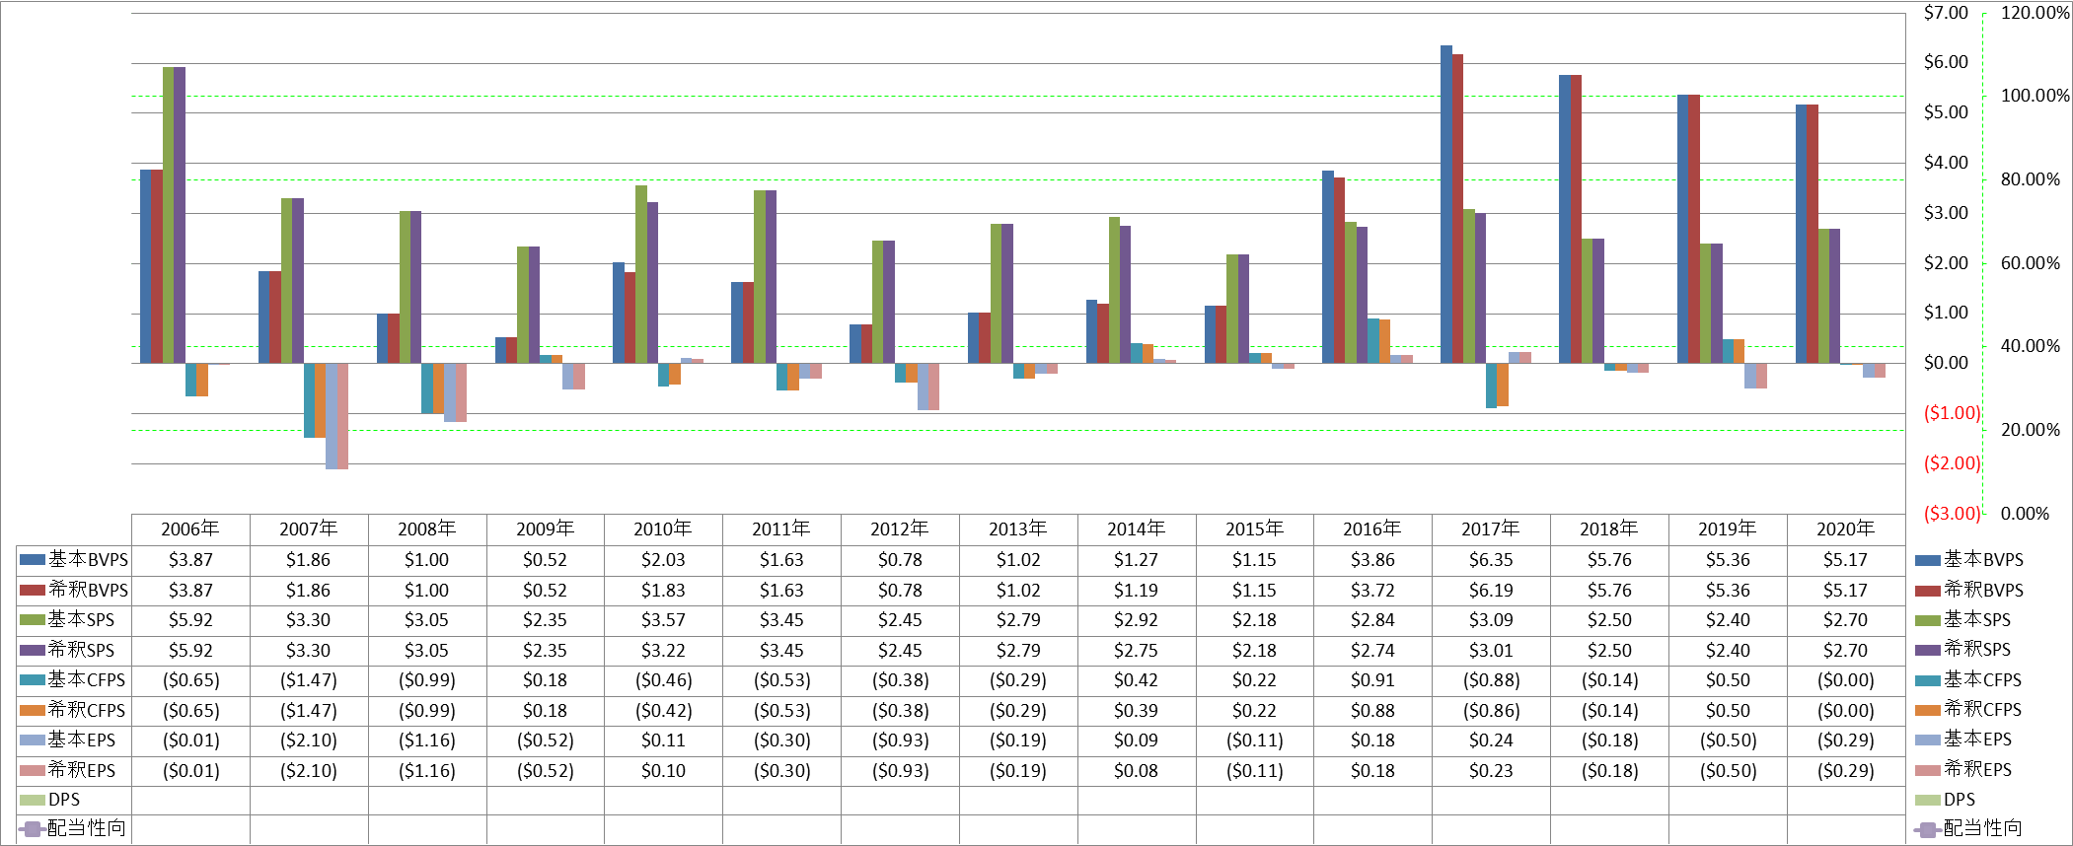Click the 基本SPS green legend swatch on left

(x=33, y=620)
